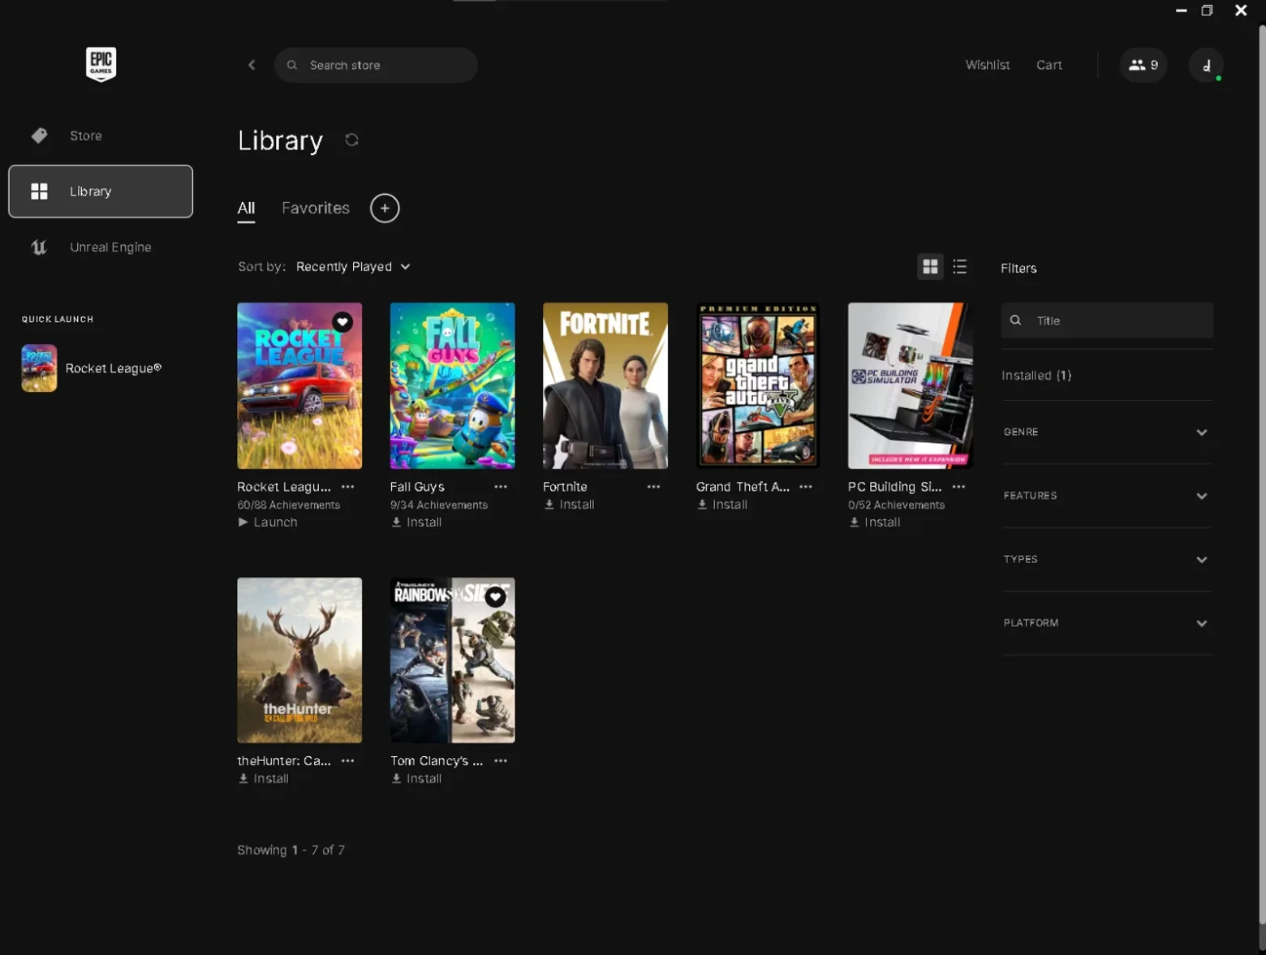Expand the Features filter
Viewport: 1266px width, 955px height.
click(1107, 496)
